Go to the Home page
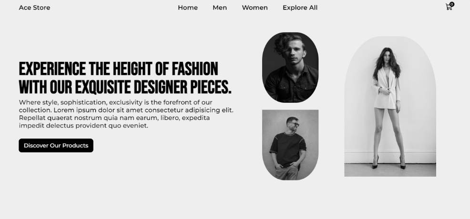 click(x=188, y=8)
